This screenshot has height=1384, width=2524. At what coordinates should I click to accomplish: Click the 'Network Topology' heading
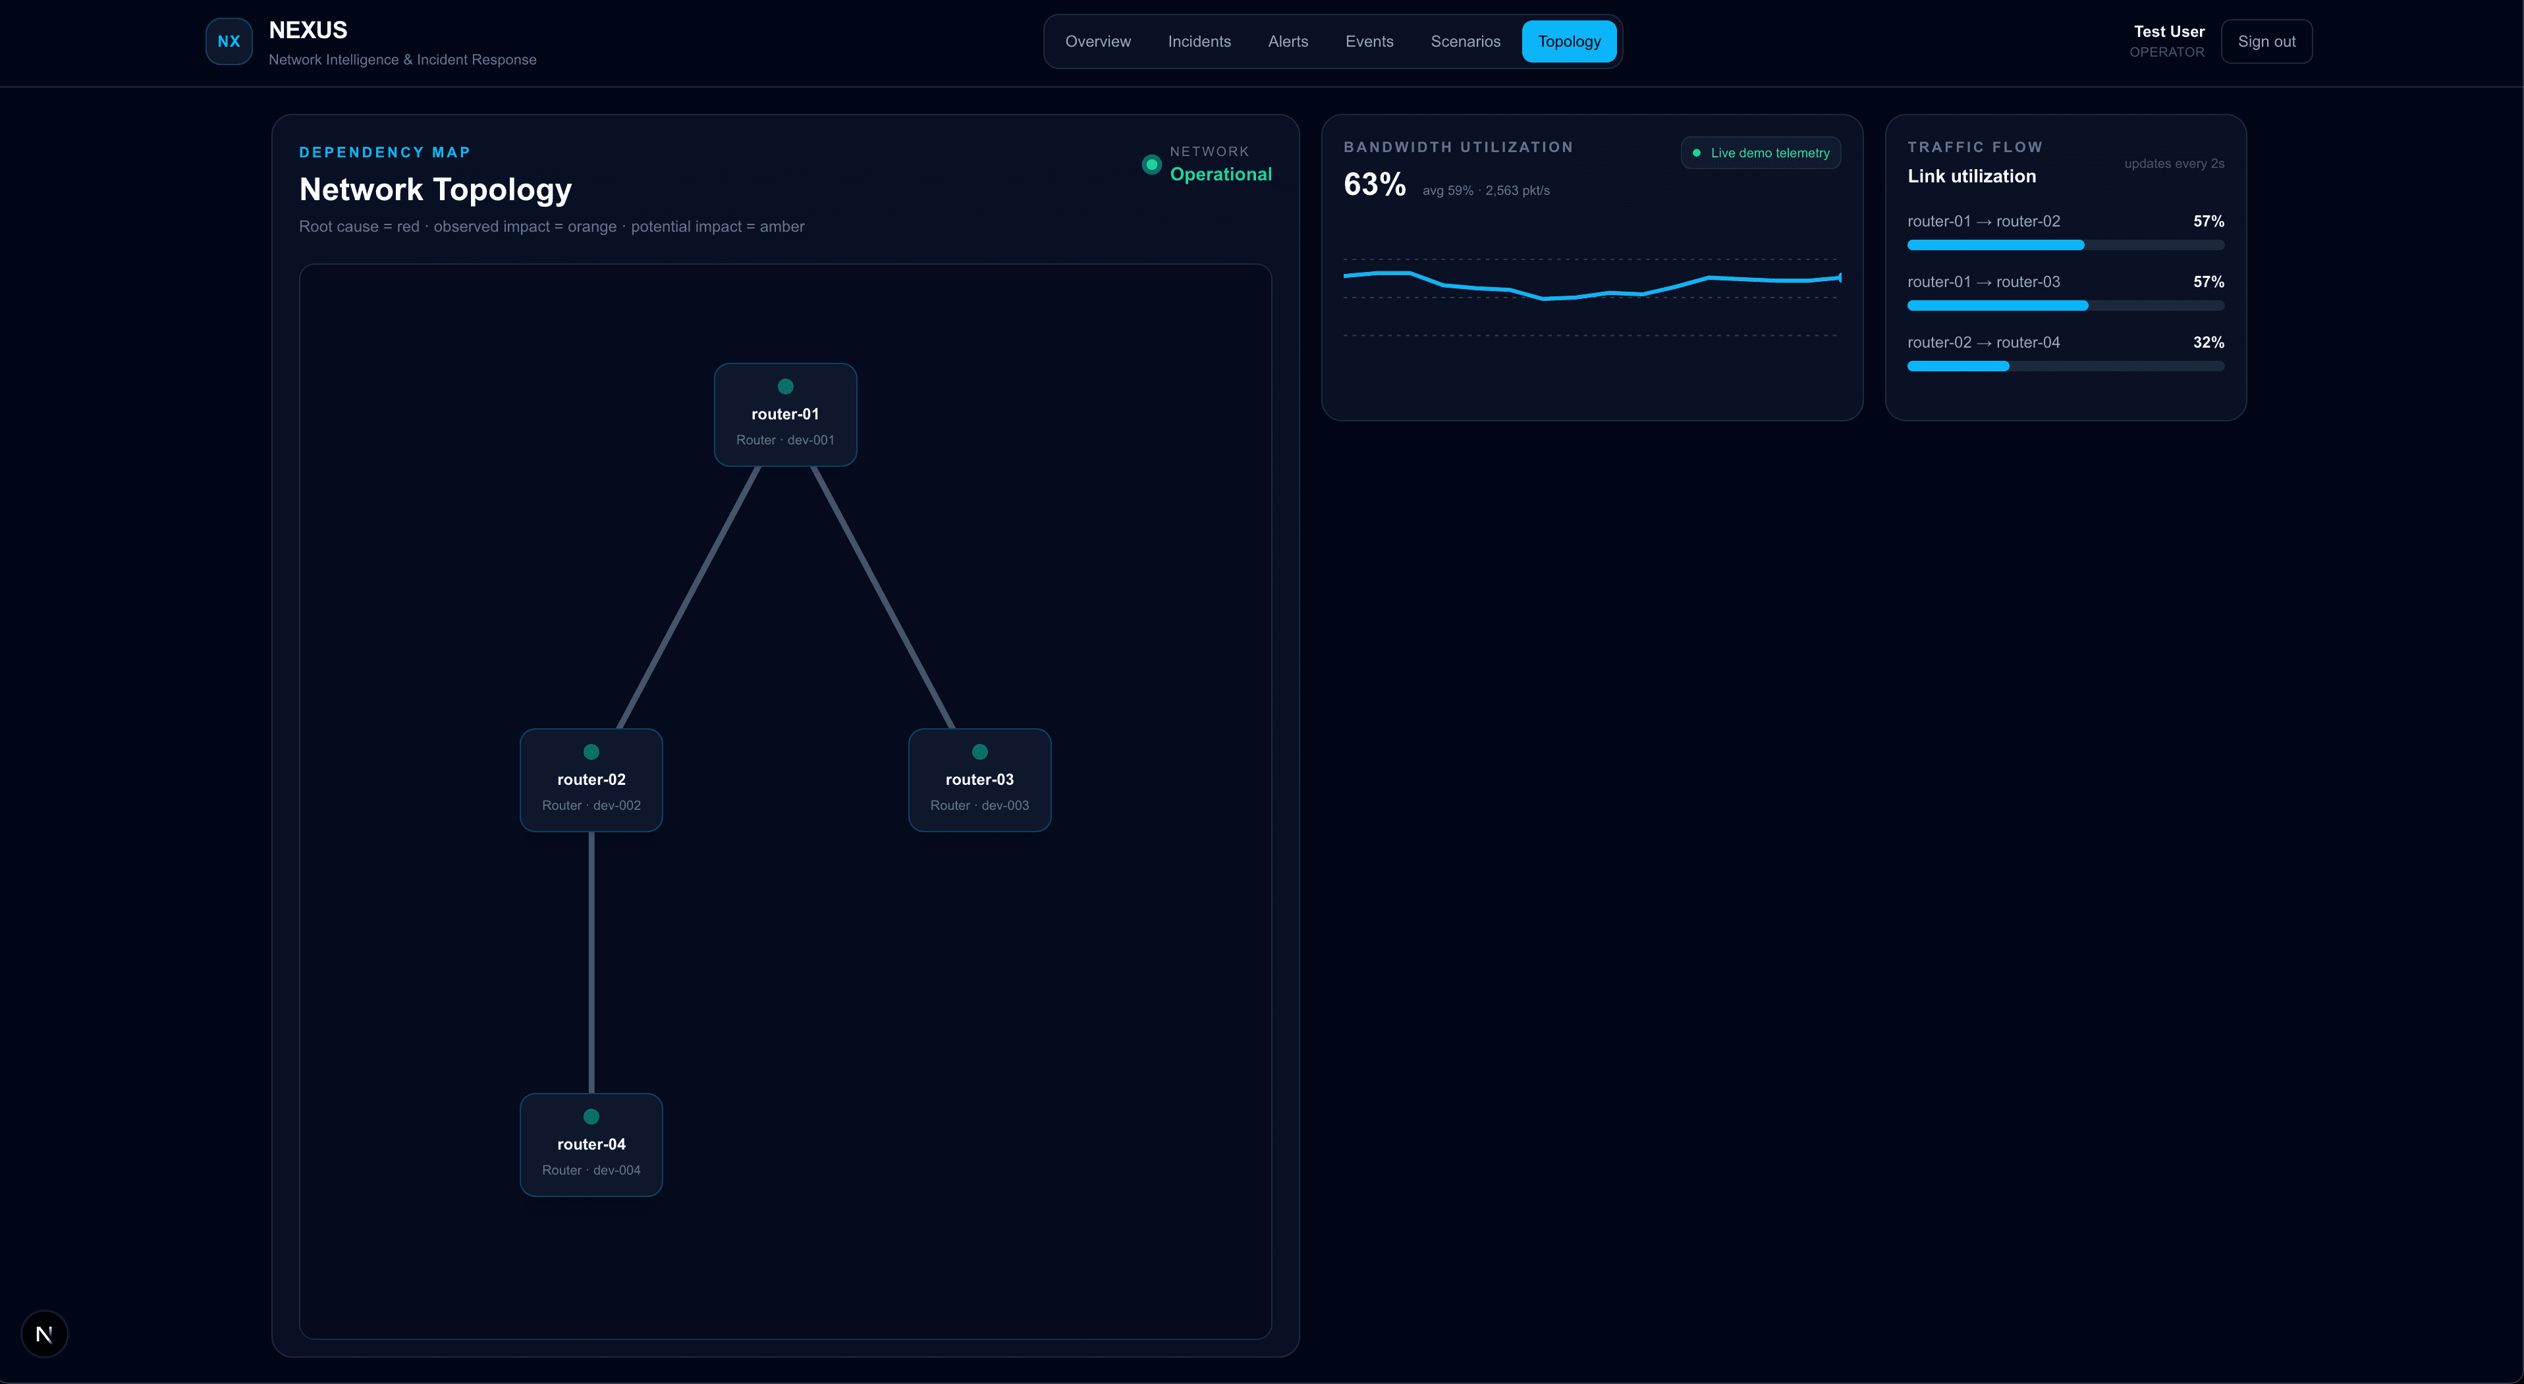click(435, 189)
